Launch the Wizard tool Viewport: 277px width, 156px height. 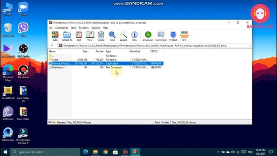[x=123, y=36]
